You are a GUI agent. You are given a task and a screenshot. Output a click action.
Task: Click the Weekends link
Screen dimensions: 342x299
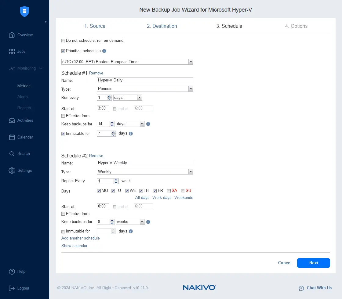[x=184, y=198]
